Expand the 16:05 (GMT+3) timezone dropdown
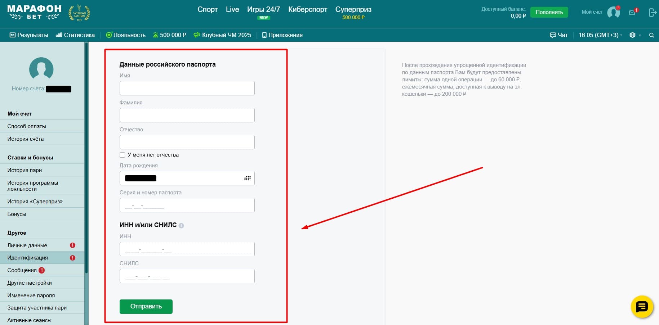 (600, 35)
